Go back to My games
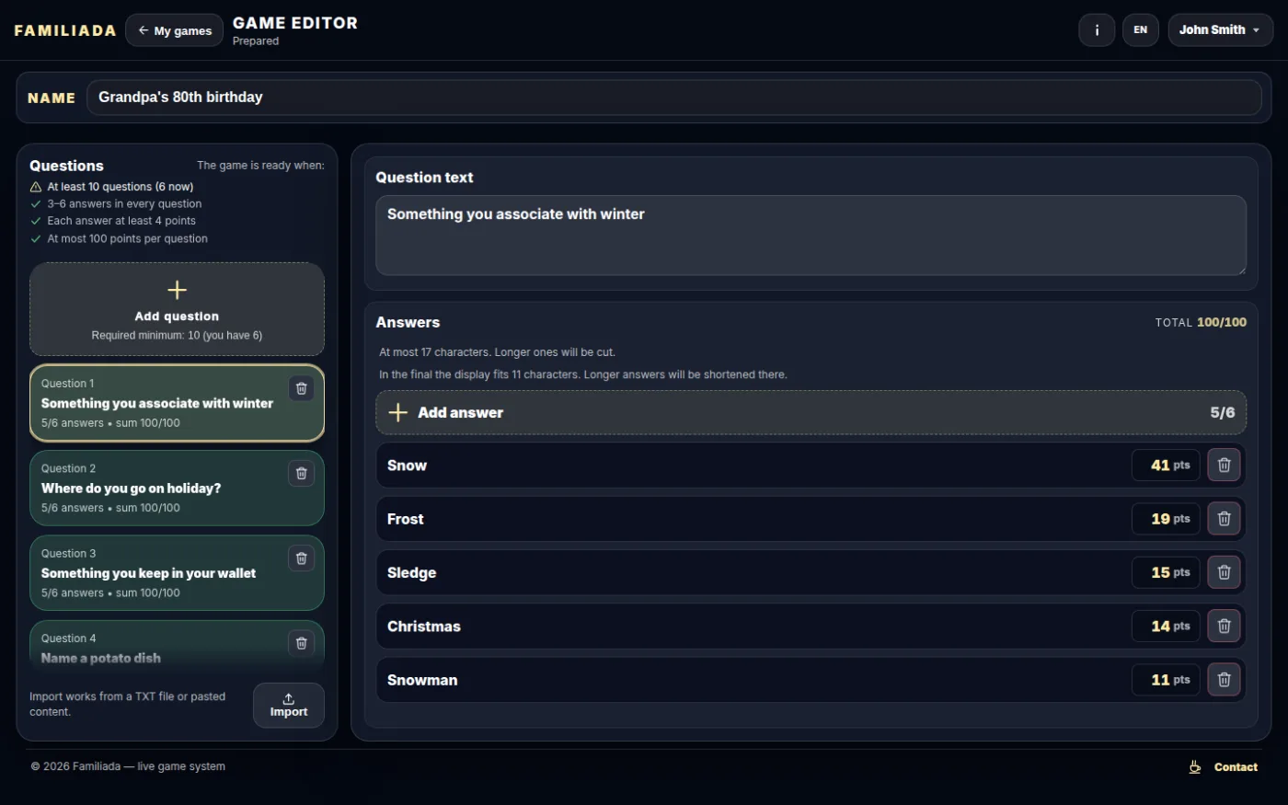Screen dimensions: 1288x805 174,30
